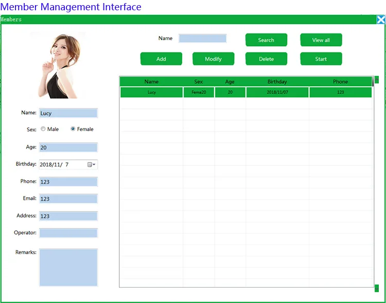Screen dimensions: 386x303
Task: Click the Birthday date text 2018/11/7
Action: [x=55, y=164]
